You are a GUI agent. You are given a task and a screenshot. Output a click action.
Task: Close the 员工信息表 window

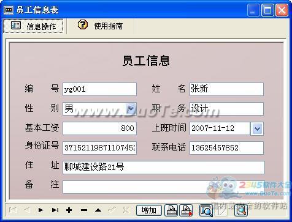[x=282, y=10]
